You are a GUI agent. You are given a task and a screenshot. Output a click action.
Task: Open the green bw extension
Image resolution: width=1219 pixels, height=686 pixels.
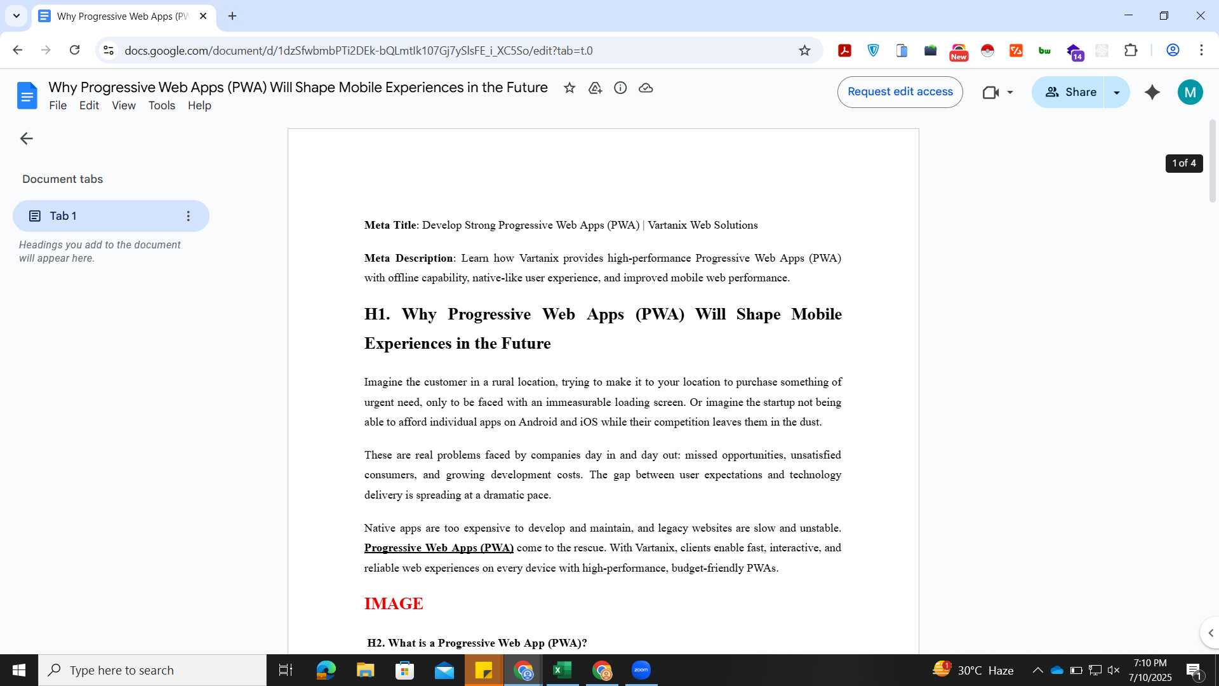(x=1044, y=51)
